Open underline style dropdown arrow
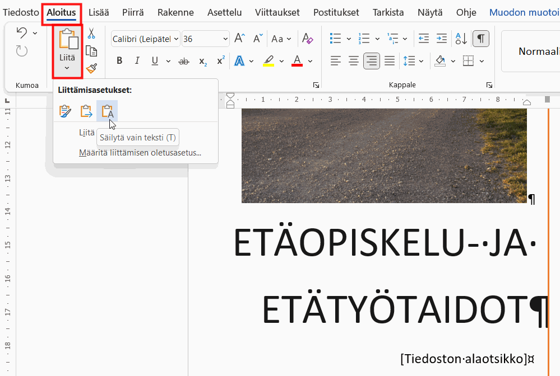Image resolution: width=560 pixels, height=376 pixels. [x=168, y=62]
